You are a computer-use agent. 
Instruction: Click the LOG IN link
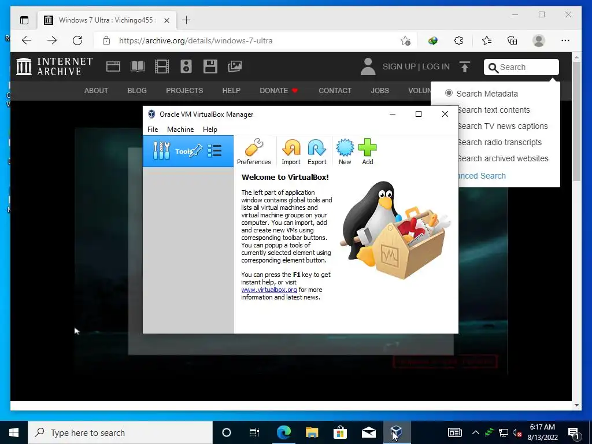click(x=436, y=66)
